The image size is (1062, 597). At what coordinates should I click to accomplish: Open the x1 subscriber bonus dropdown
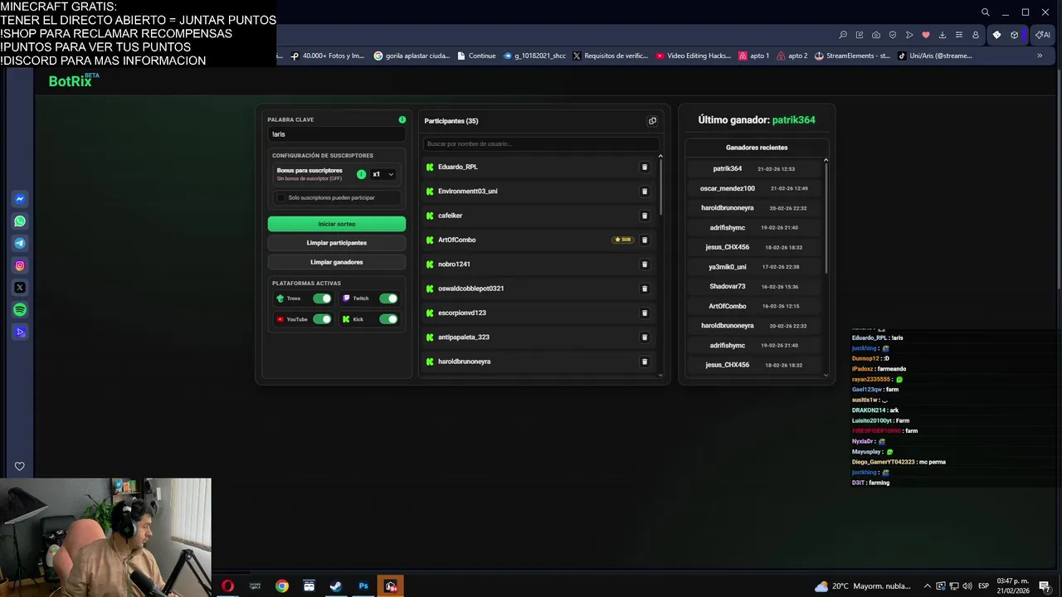(x=382, y=174)
